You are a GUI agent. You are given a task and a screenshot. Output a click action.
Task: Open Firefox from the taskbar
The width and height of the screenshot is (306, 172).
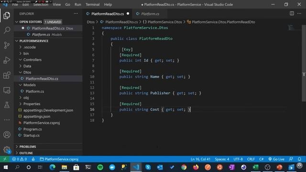[x=196, y=167]
